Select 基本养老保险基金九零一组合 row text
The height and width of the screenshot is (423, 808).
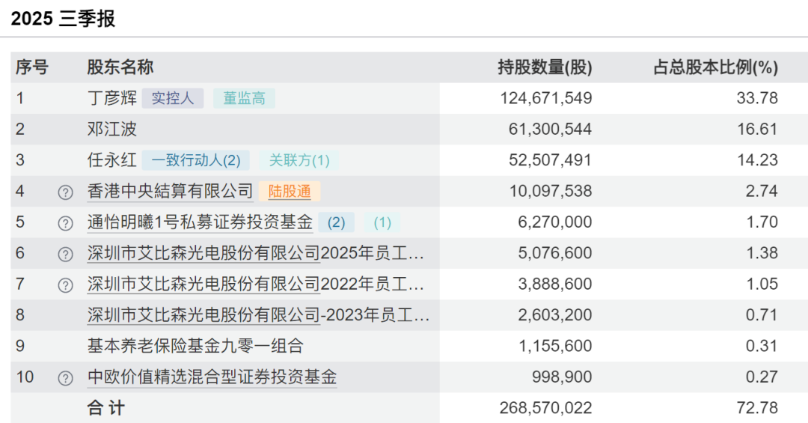(x=195, y=346)
